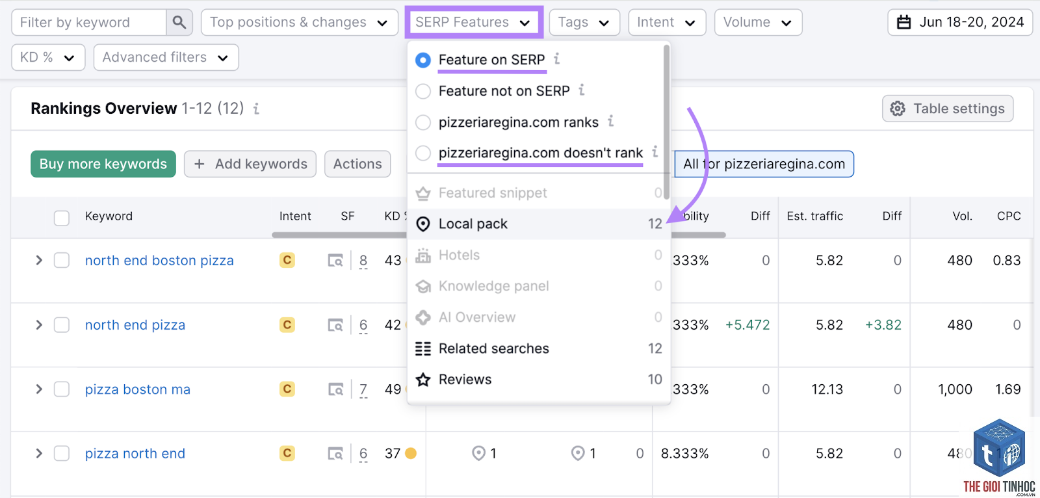Click commercial intent badge for pizza north end

[287, 453]
